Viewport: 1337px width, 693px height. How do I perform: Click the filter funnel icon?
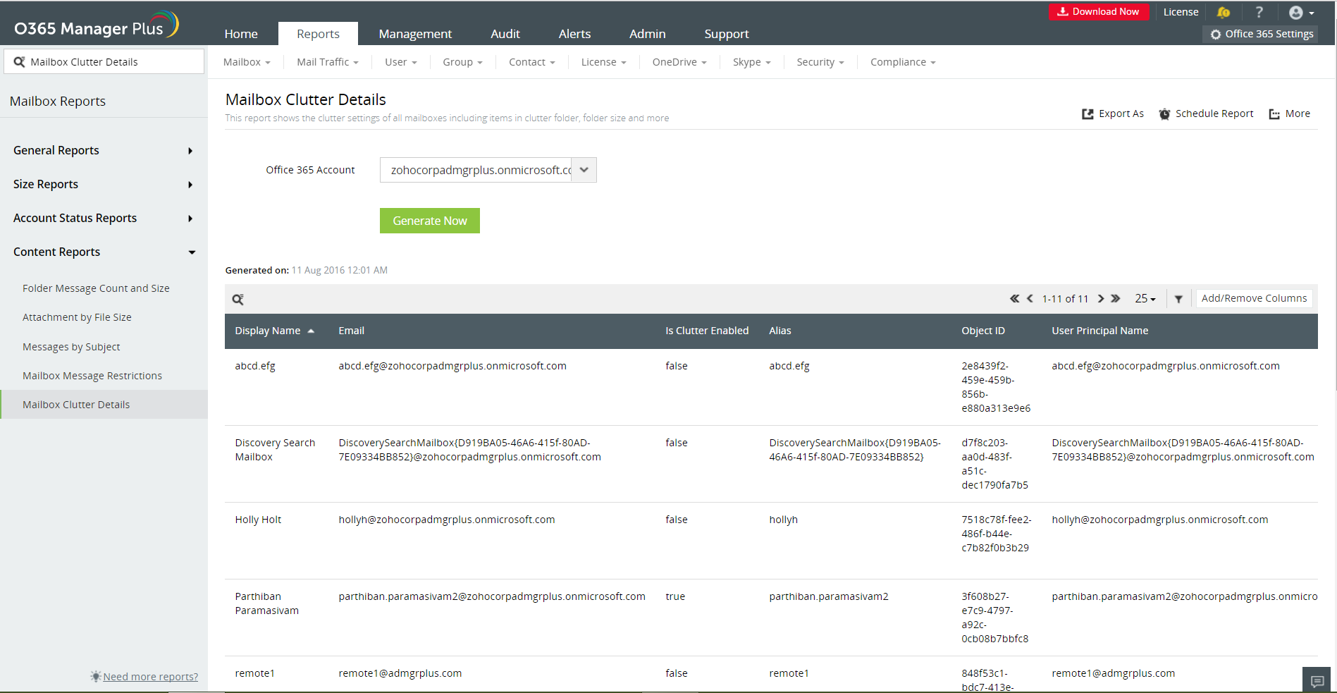[x=1178, y=299]
